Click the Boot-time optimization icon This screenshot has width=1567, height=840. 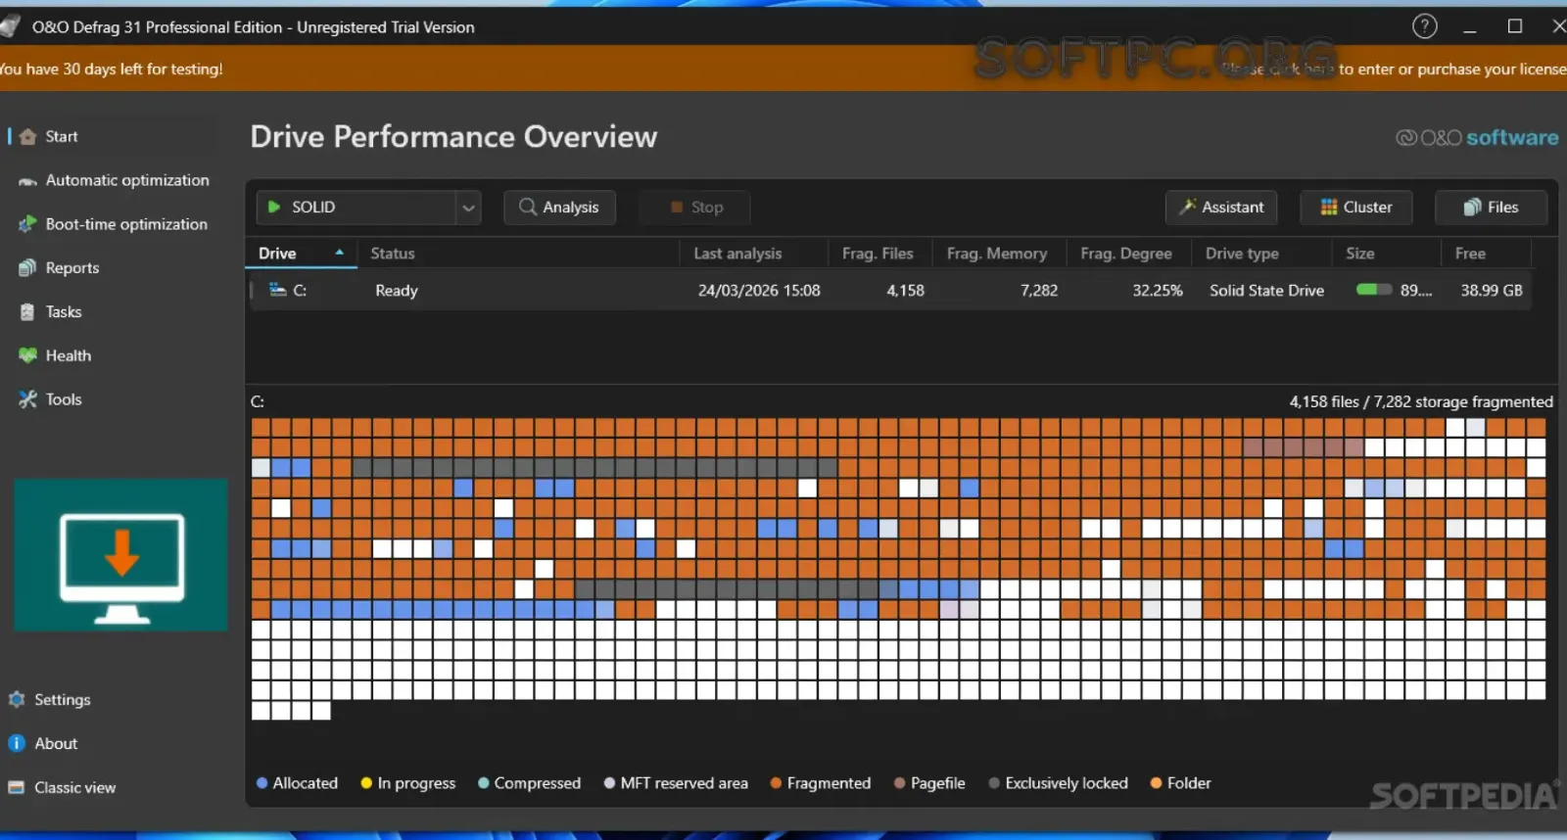pyautogui.click(x=27, y=224)
